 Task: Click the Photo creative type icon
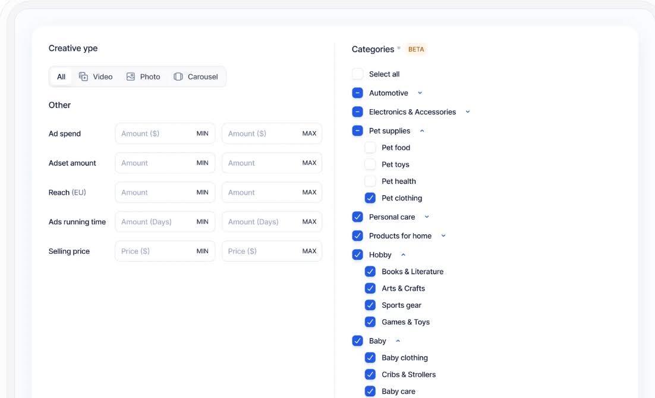pyautogui.click(x=130, y=76)
